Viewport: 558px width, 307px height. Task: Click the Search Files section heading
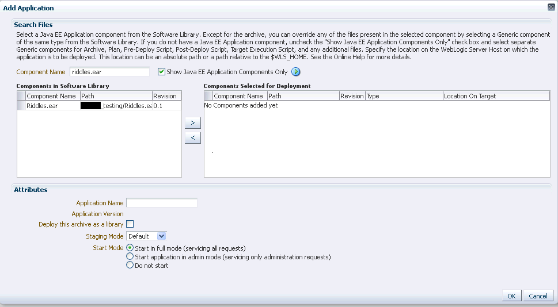33,25
